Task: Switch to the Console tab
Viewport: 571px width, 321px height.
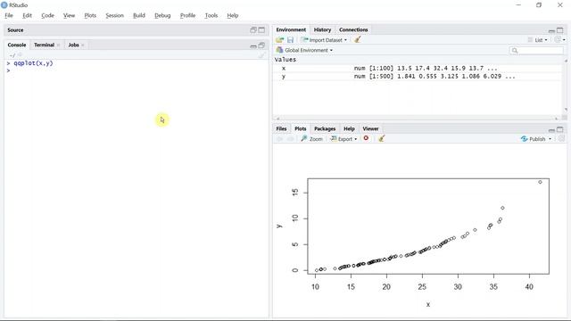Action: pyautogui.click(x=17, y=45)
